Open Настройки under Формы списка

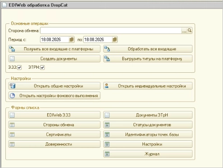pyautogui.click(x=148, y=144)
